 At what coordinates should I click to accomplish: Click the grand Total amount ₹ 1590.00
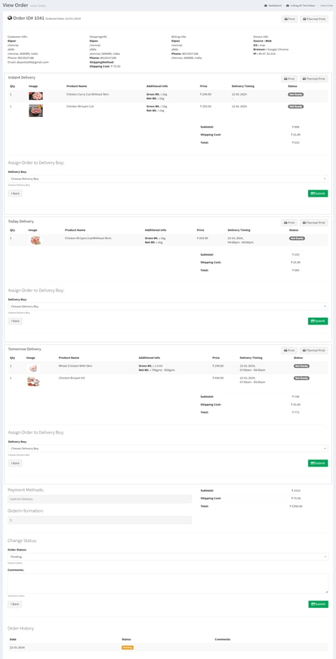coord(296,506)
